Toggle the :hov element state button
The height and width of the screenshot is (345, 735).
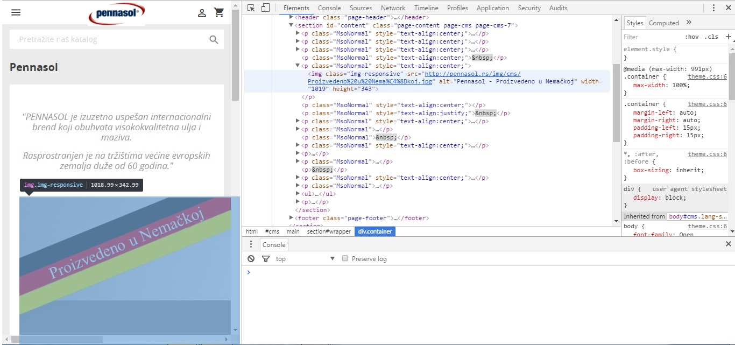[692, 37]
